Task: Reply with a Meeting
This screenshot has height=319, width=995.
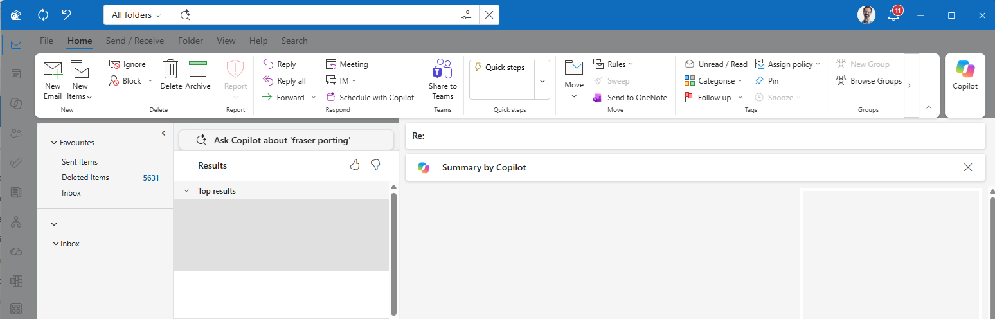Action: (x=347, y=64)
